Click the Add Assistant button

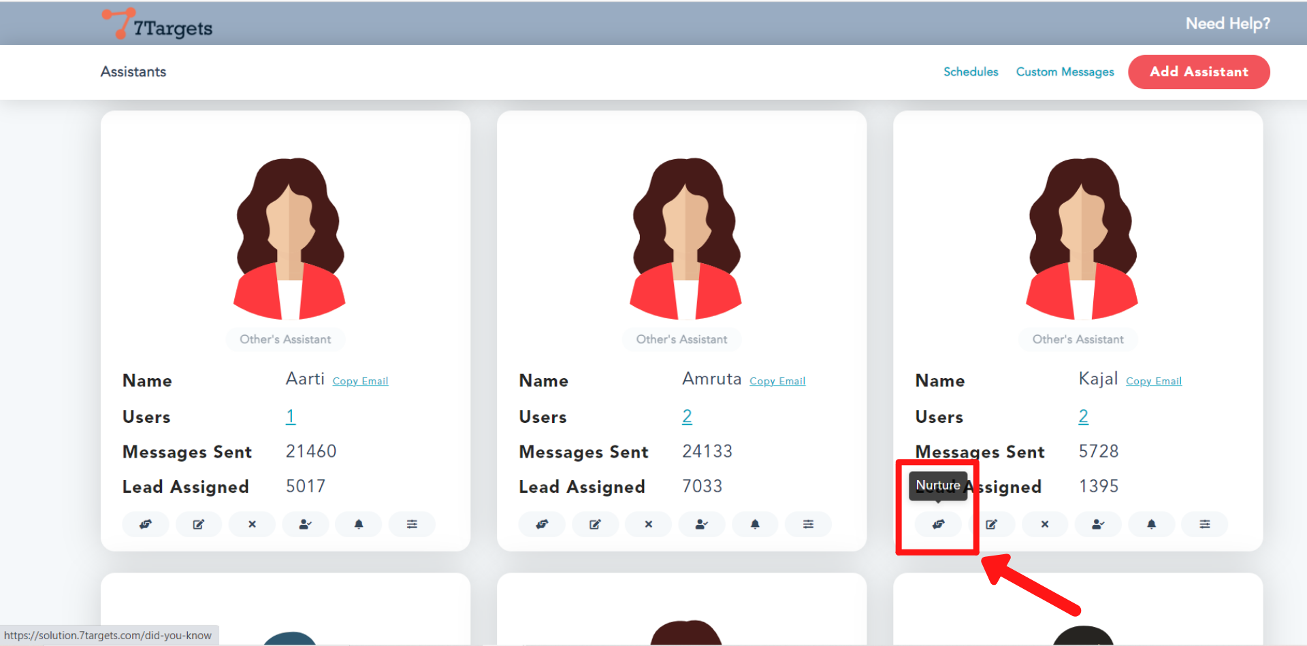point(1198,72)
